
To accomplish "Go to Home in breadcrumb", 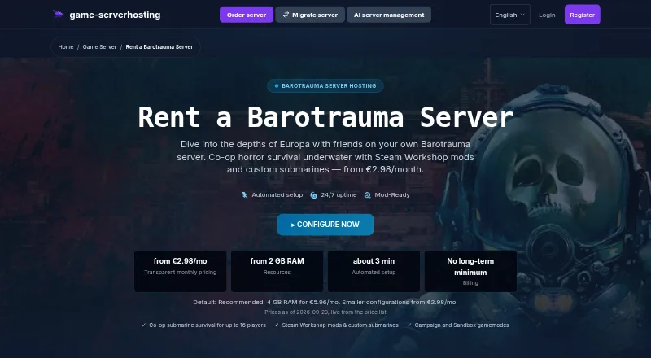I will pos(66,47).
